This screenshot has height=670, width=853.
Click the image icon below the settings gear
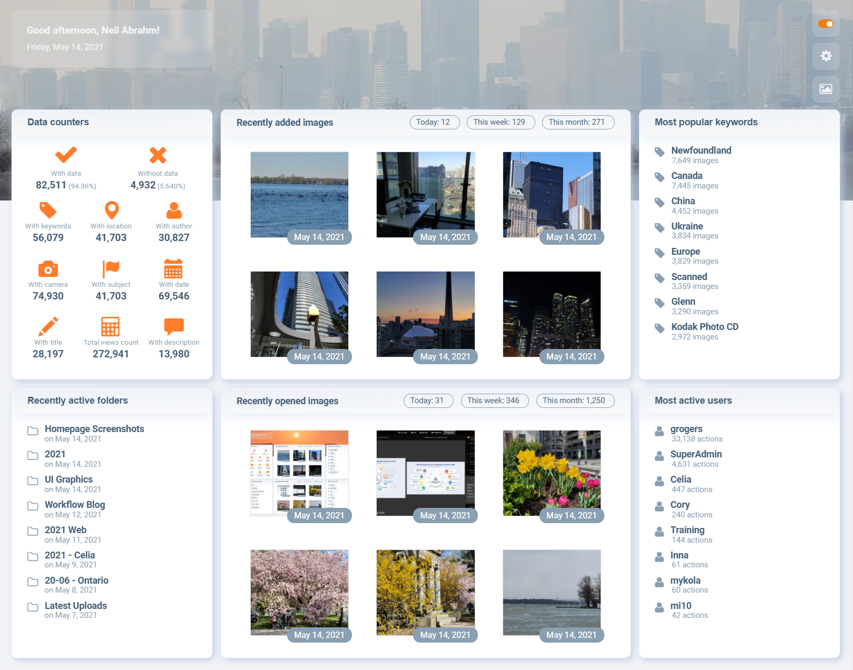[826, 89]
